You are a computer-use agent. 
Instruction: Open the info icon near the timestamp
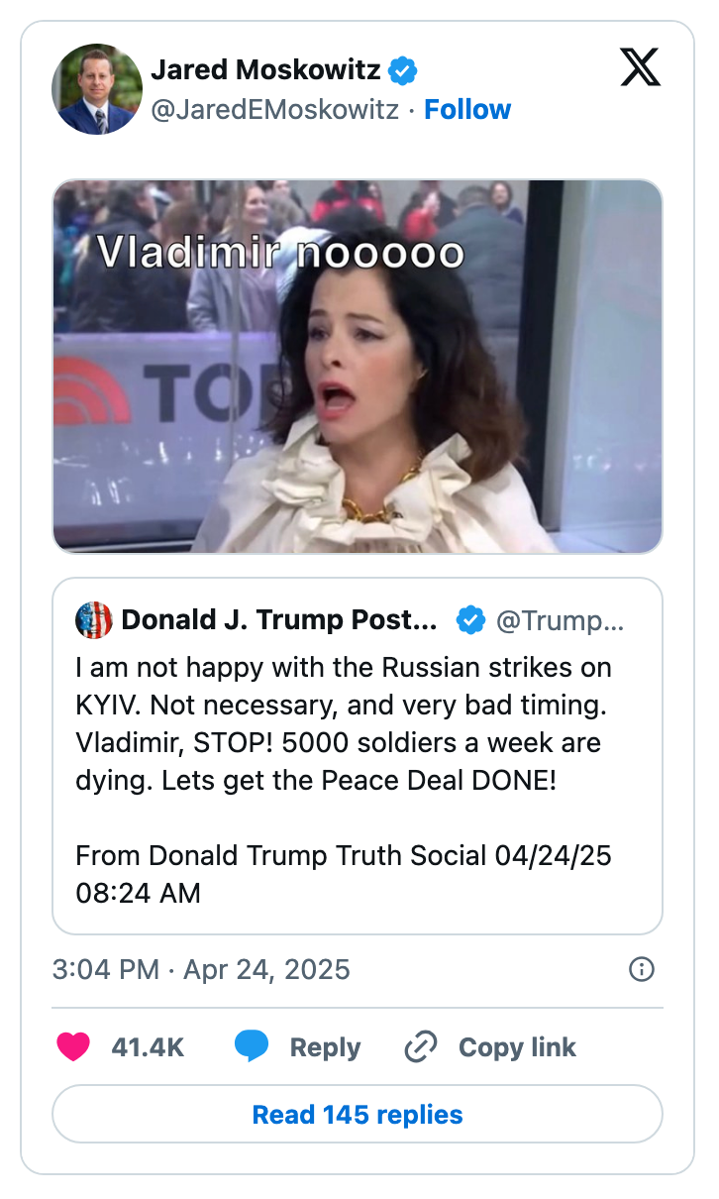coord(641,970)
